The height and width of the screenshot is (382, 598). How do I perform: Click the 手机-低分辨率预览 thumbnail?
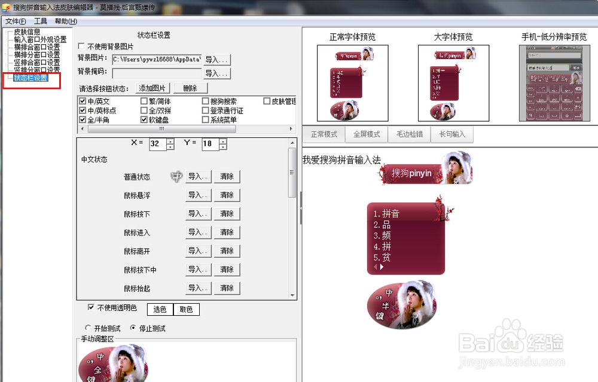point(554,84)
